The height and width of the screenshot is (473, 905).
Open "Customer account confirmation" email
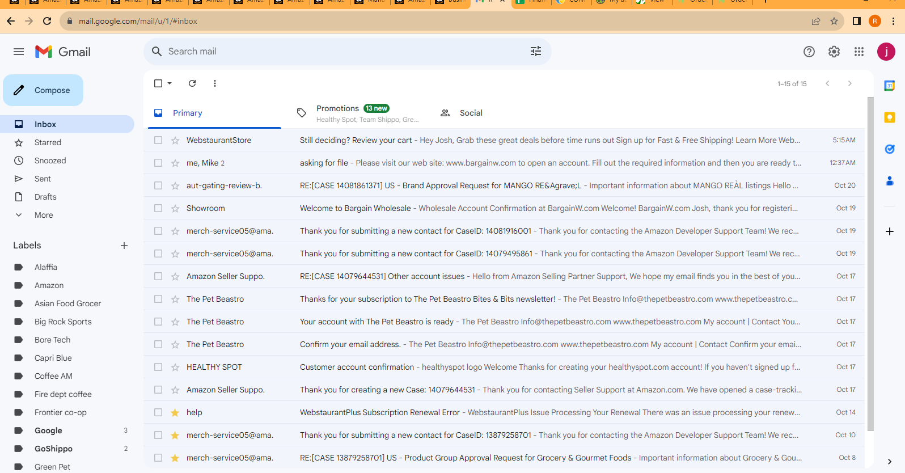click(504, 367)
